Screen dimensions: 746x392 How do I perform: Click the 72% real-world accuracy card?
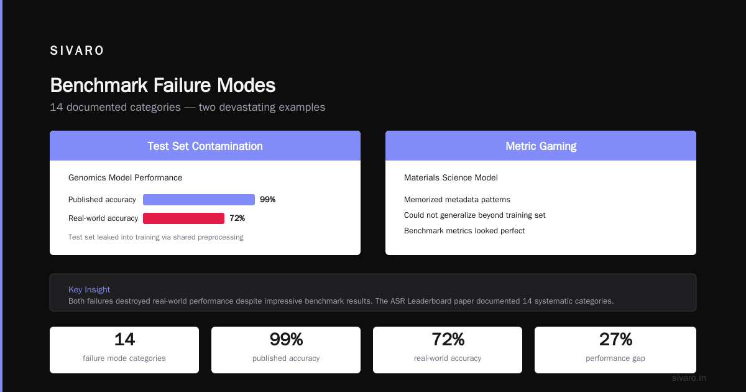click(x=448, y=350)
